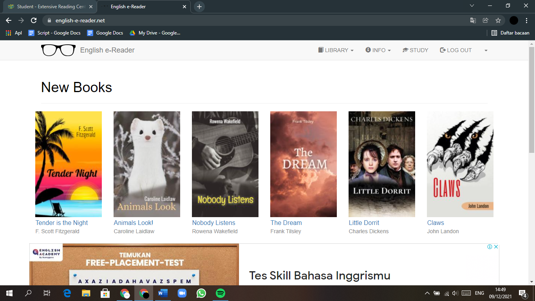Open Chrome three-dot menu
Screen dimensions: 535x301
click(527, 20)
